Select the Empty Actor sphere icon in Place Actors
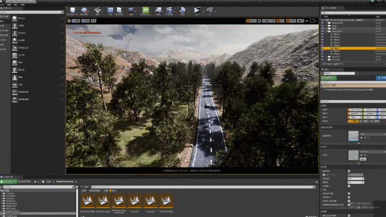Screen dimensions: 386x217 tap(15, 18)
